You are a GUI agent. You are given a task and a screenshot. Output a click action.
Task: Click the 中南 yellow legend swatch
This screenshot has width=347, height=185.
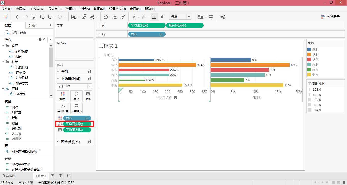click(309, 75)
